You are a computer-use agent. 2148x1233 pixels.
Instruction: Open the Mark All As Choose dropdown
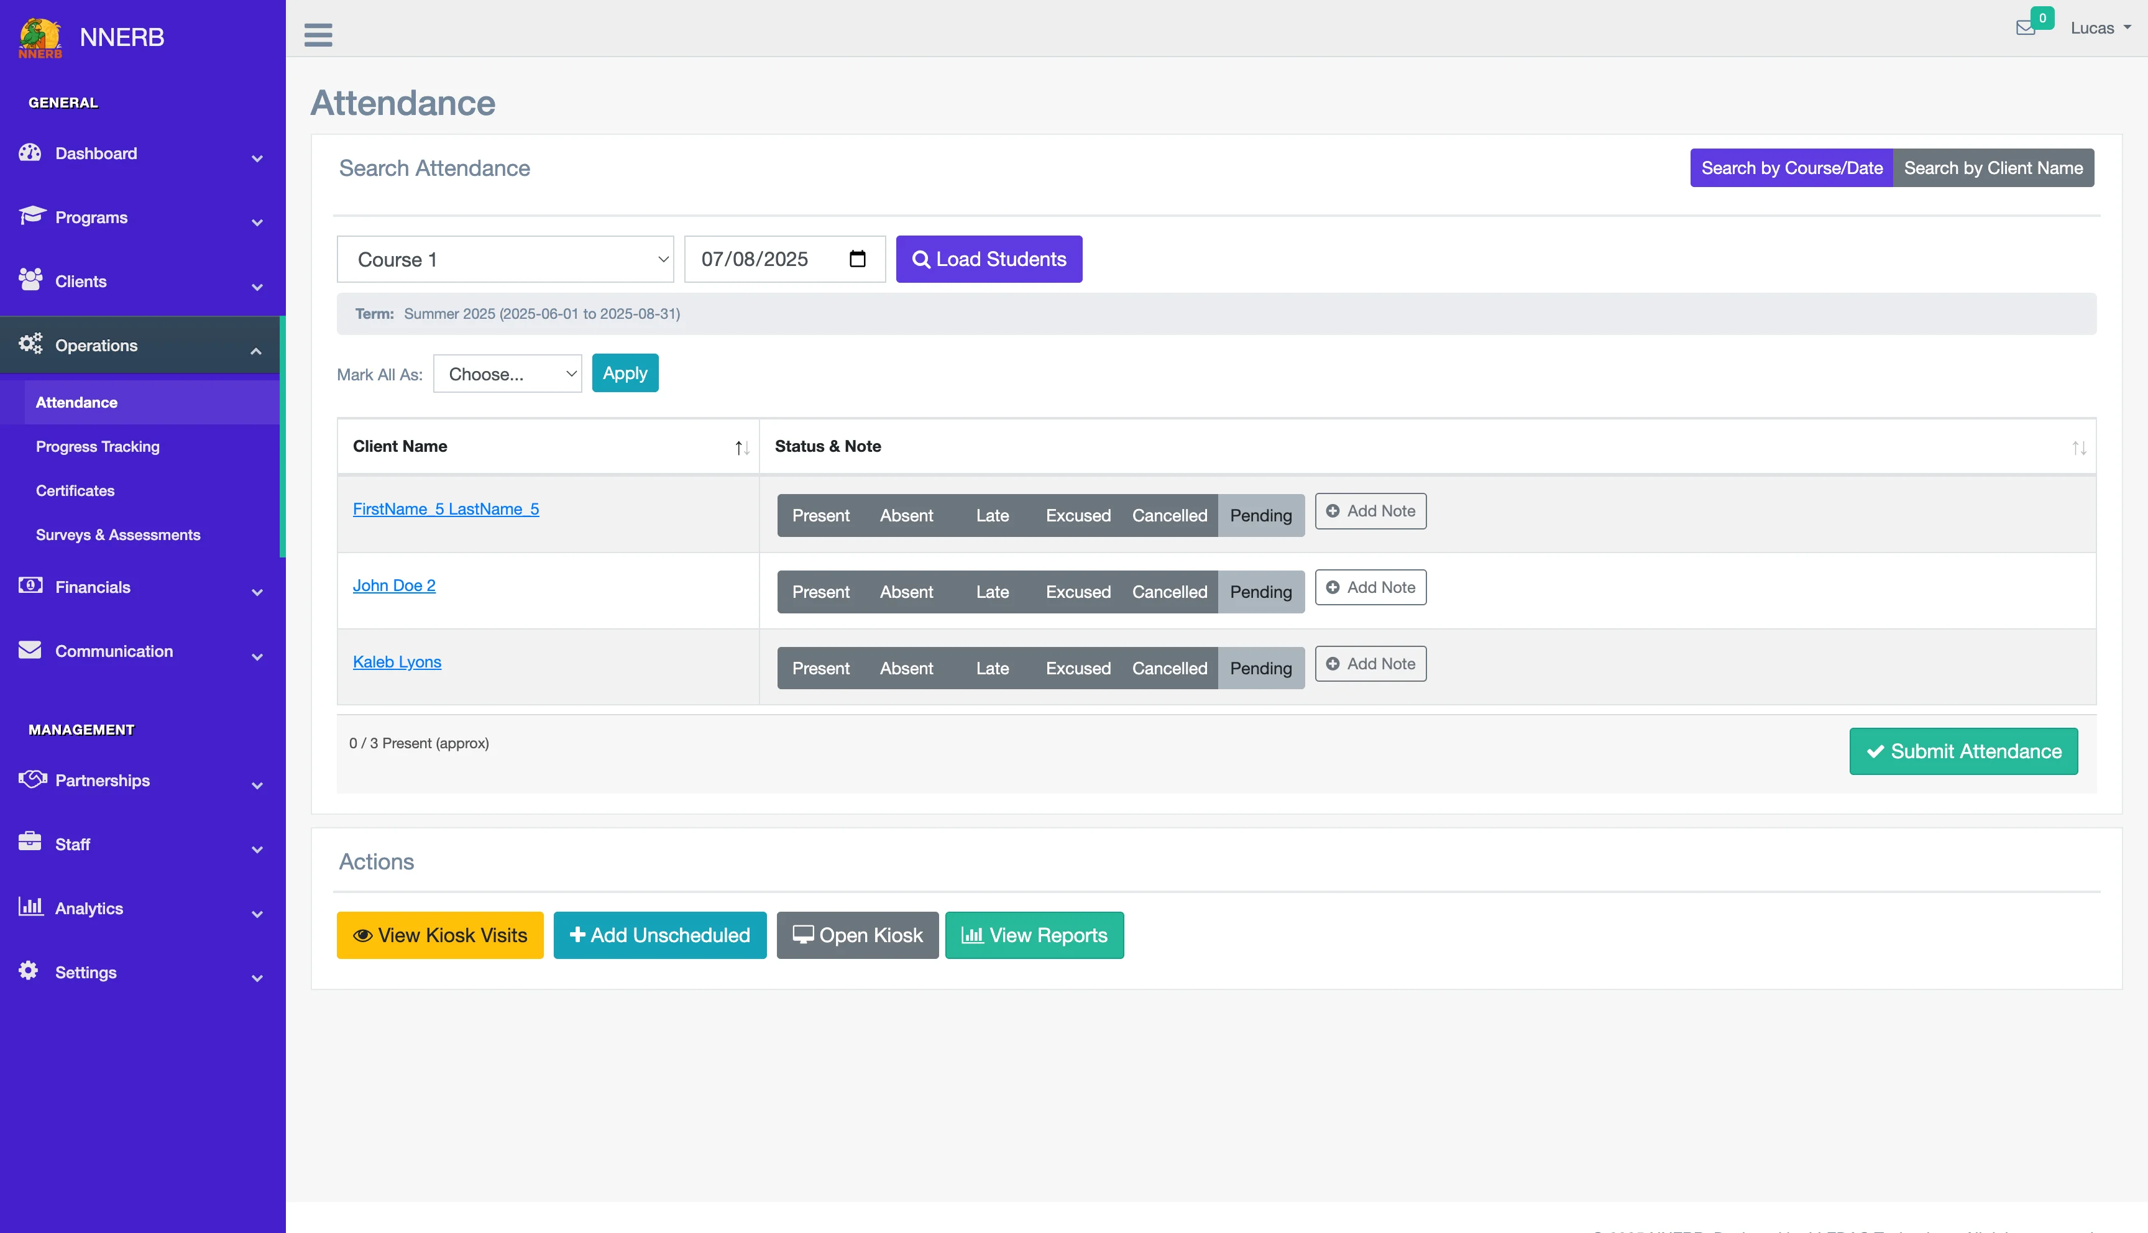(x=507, y=374)
